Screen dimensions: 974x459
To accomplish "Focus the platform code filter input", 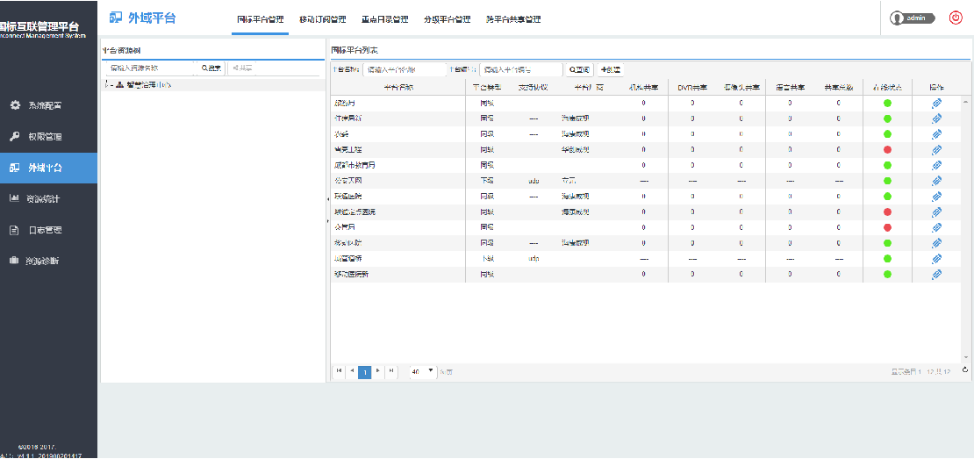I will [x=521, y=69].
